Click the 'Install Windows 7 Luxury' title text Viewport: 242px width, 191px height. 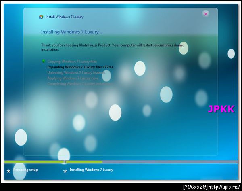click(x=65, y=17)
